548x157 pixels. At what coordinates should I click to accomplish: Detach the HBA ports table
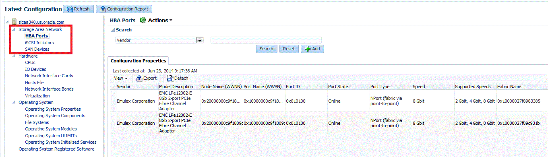(x=178, y=78)
